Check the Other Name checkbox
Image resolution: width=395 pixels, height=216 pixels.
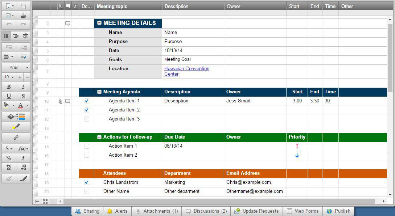click(x=87, y=191)
